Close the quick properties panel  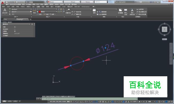point(35,23)
